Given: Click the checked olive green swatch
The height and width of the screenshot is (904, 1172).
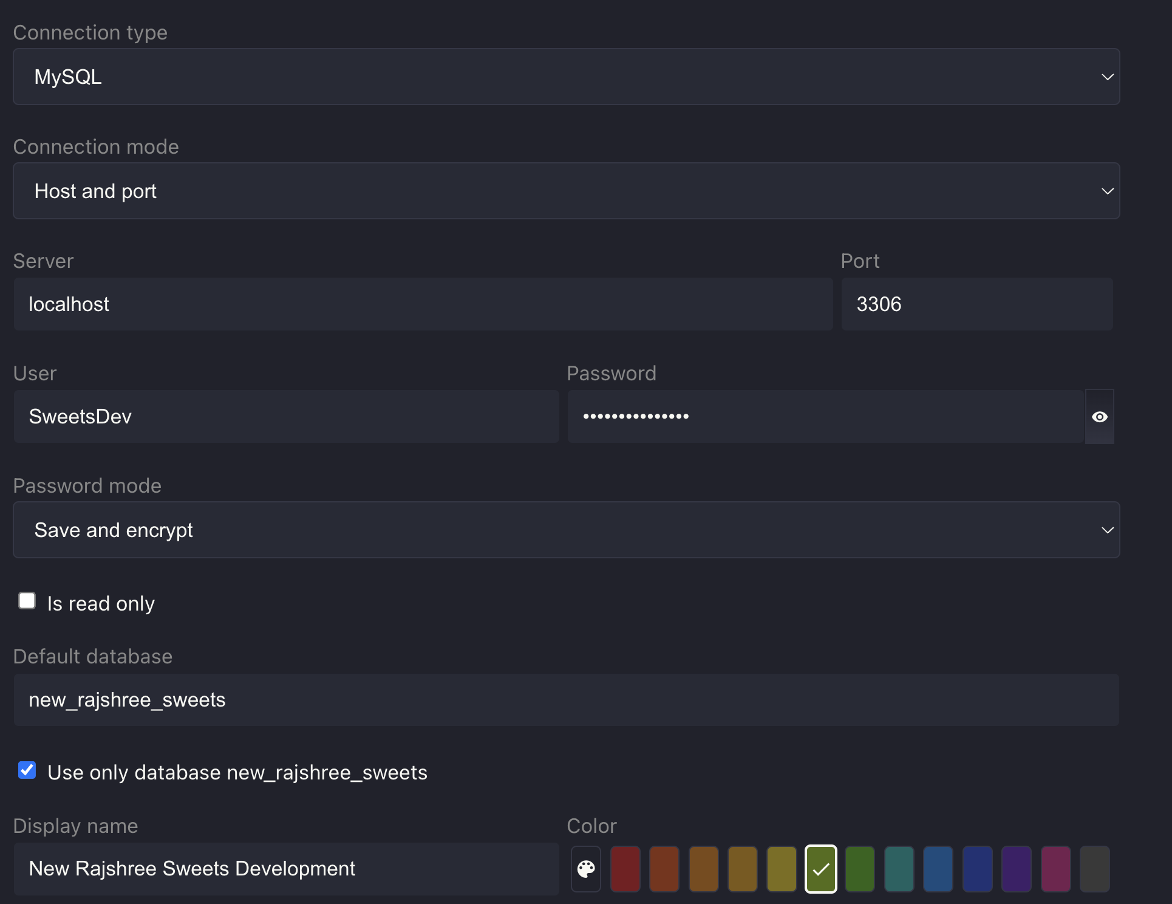Looking at the screenshot, I should [x=821, y=869].
